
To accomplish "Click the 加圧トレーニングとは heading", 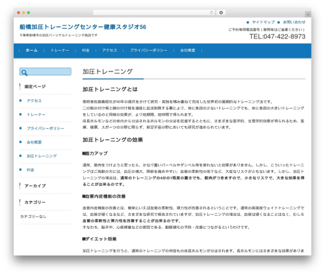I will (110, 89).
